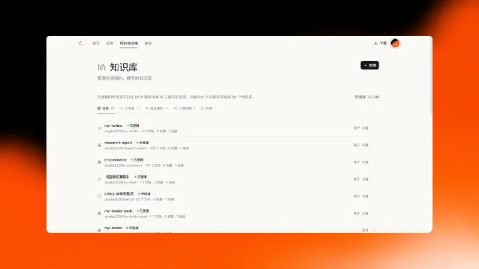The image size is (479, 269).
Task: Open the user avatar menu
Action: point(395,43)
